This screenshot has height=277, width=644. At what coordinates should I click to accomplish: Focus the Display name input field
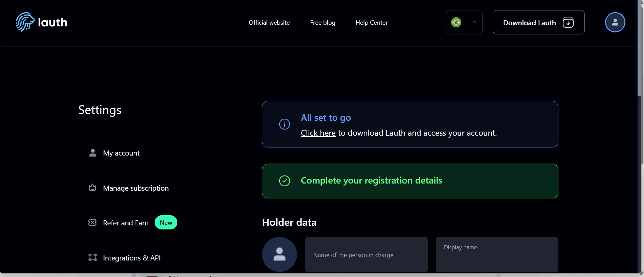497,255
